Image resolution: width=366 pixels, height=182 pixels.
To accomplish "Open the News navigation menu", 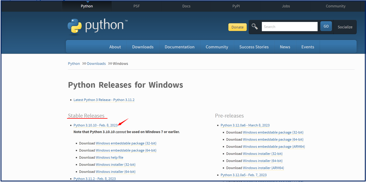I will 285,47.
